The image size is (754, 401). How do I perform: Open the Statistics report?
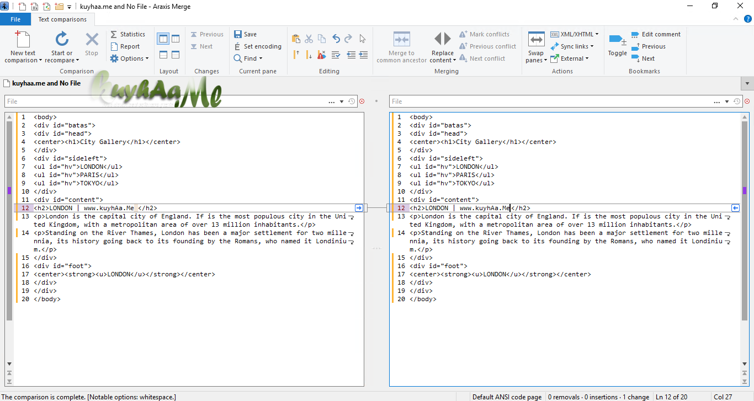pyautogui.click(x=128, y=34)
